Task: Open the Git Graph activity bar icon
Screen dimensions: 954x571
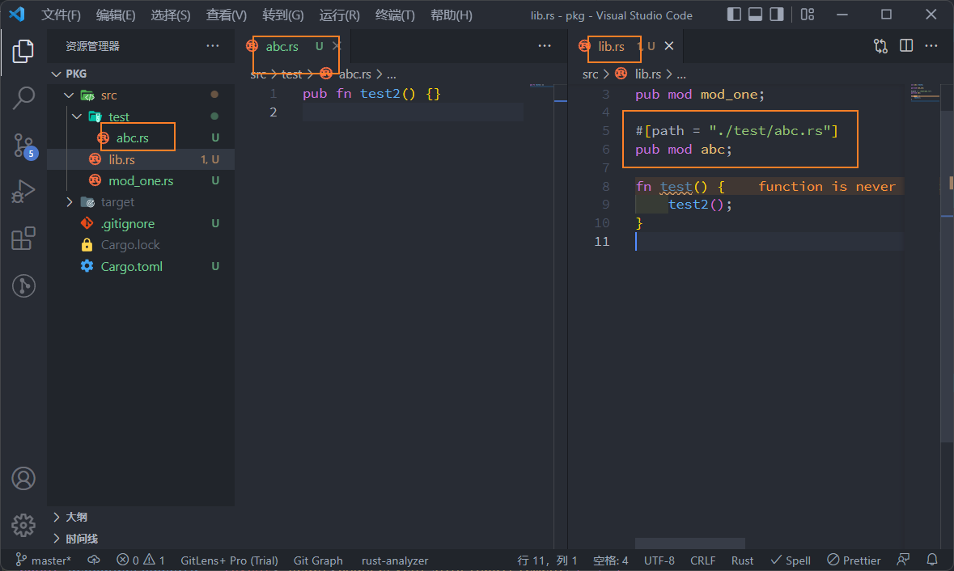Action: [x=23, y=285]
